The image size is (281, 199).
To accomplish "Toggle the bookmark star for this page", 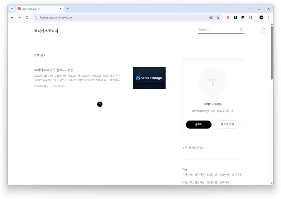I will click(218, 17).
